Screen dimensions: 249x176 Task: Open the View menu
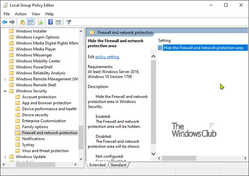click(x=36, y=14)
